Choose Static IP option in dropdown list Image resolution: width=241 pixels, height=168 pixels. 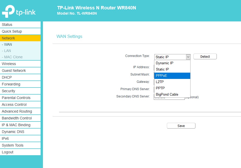click(172, 69)
